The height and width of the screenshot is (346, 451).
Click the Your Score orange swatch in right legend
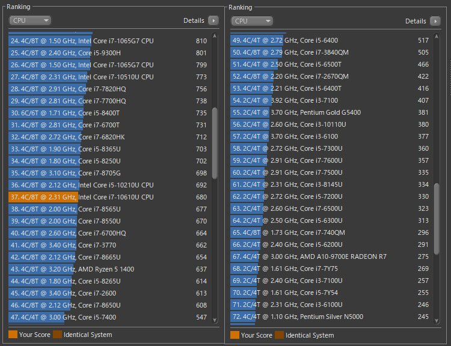pos(235,335)
